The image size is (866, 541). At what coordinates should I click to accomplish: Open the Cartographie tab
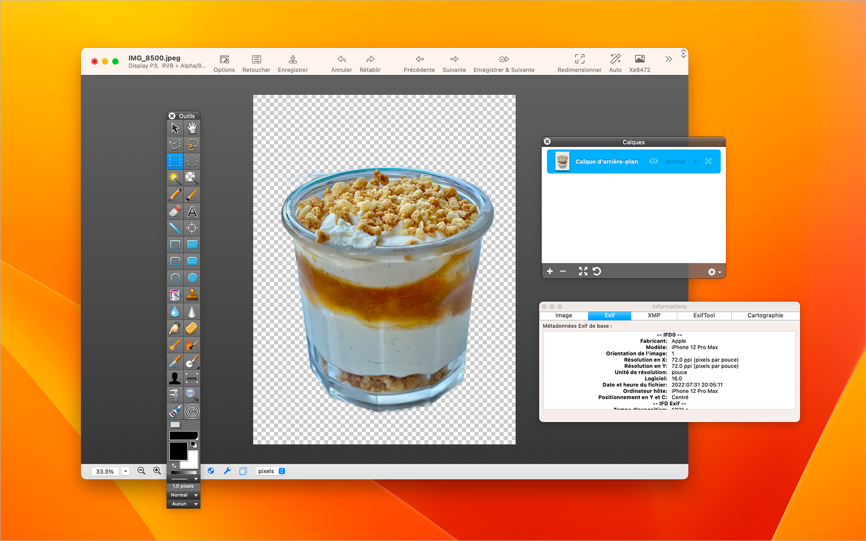pyautogui.click(x=765, y=315)
